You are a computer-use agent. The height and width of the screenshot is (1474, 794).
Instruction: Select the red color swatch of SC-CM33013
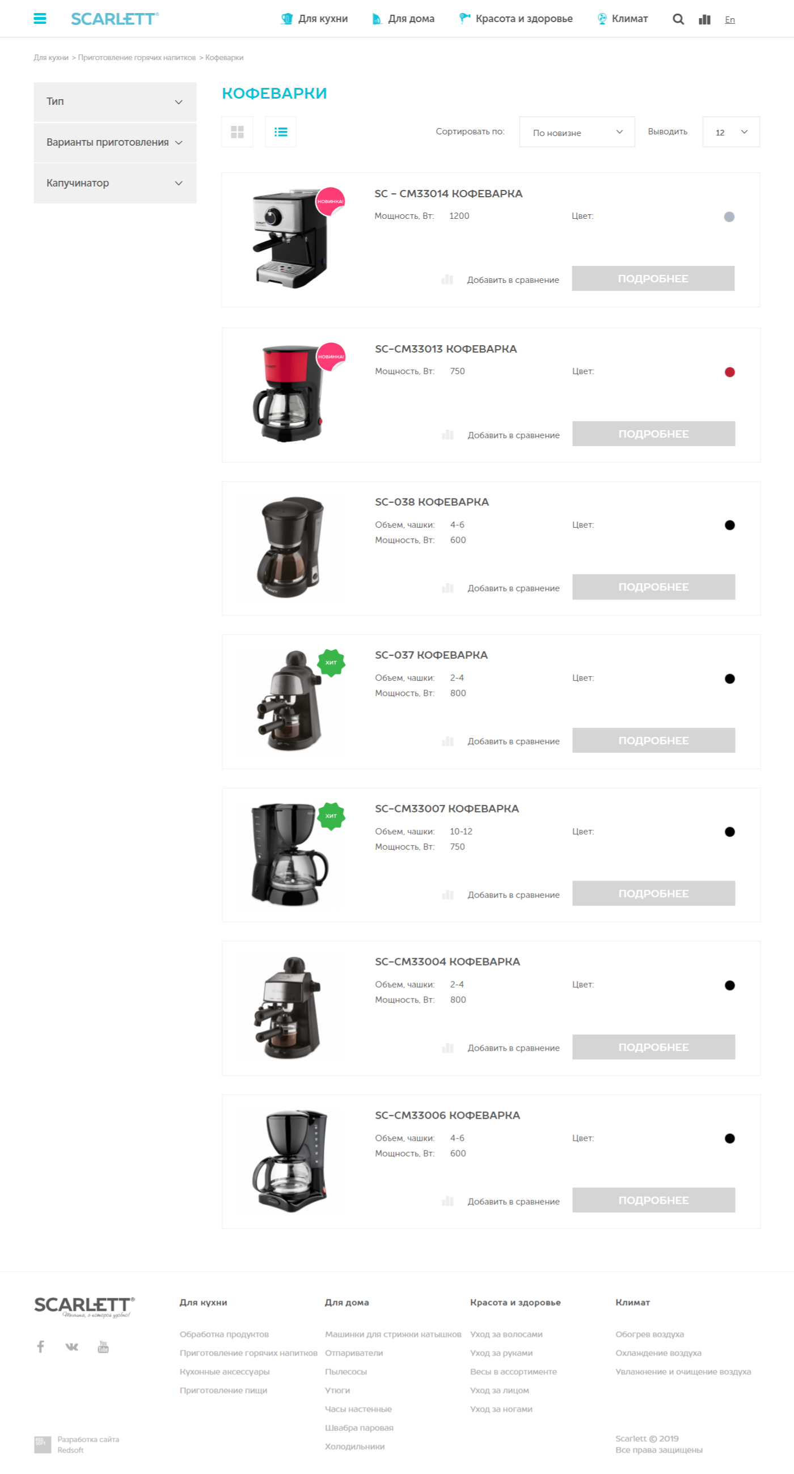(730, 372)
